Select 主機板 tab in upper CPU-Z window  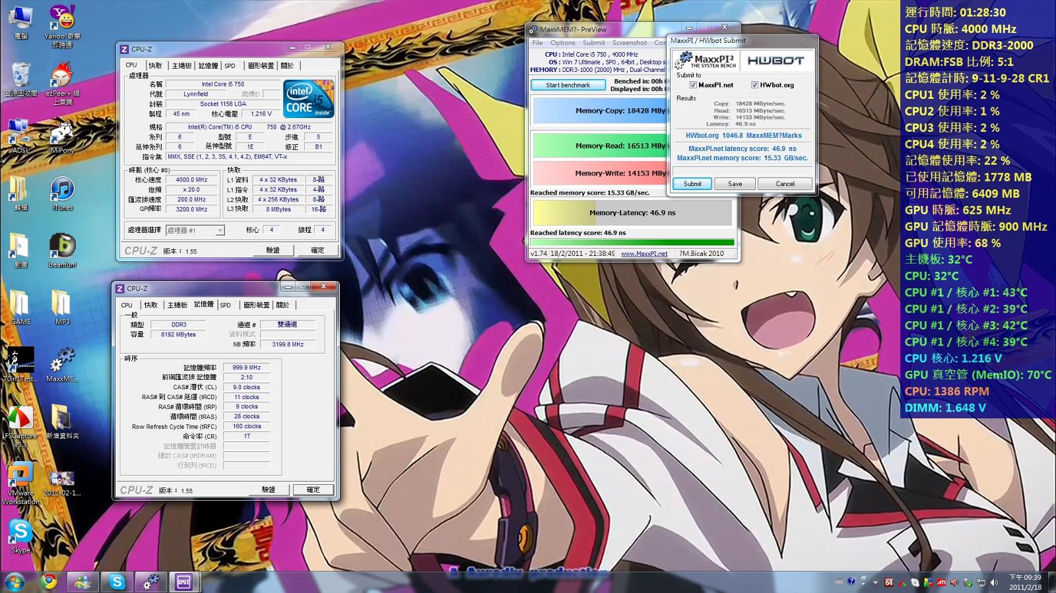click(x=181, y=66)
